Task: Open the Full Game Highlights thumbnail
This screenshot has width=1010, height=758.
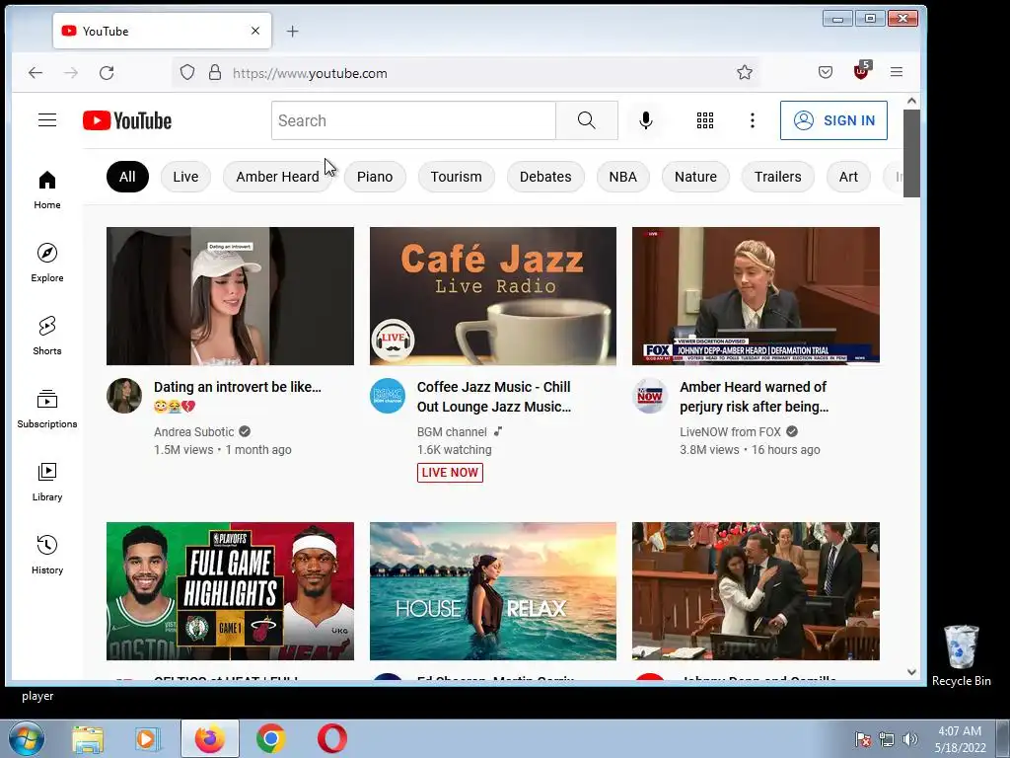Action: [x=230, y=591]
